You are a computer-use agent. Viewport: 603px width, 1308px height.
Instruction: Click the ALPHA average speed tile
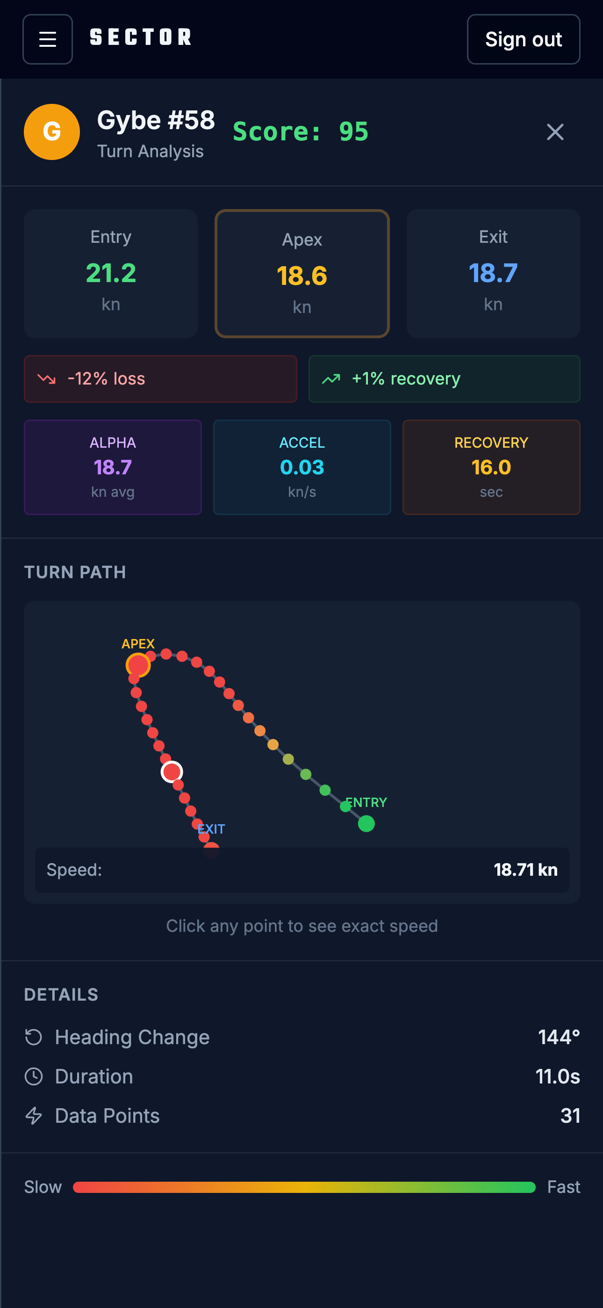tap(113, 466)
